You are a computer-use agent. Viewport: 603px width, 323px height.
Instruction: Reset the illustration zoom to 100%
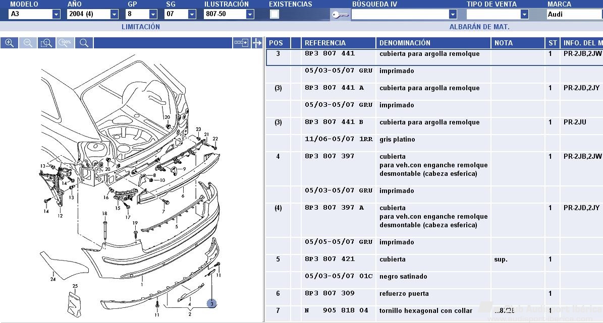(x=66, y=43)
